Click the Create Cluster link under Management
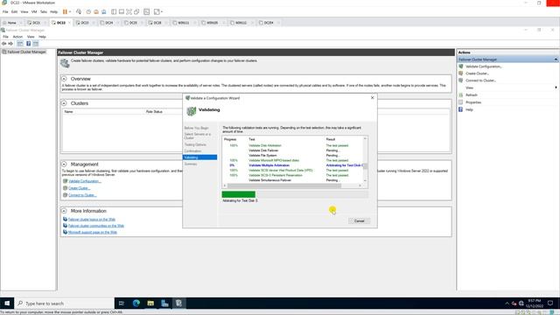The image size is (560, 315). [x=80, y=188]
